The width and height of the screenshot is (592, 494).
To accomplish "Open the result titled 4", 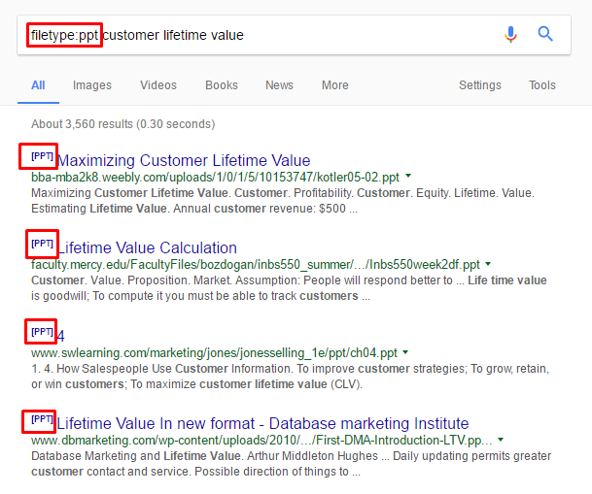I will point(60,336).
